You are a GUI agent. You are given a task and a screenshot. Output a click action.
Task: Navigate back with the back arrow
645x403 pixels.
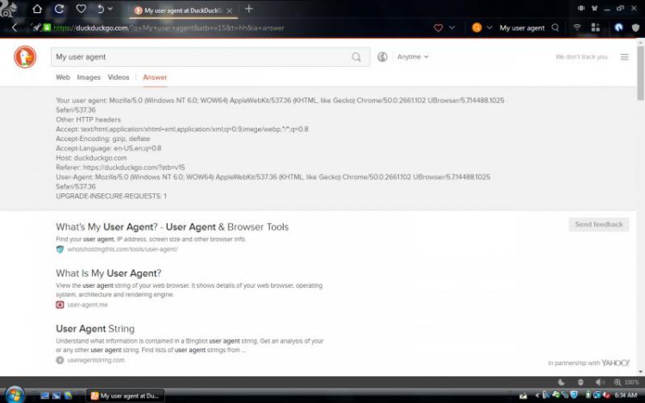(15, 27)
